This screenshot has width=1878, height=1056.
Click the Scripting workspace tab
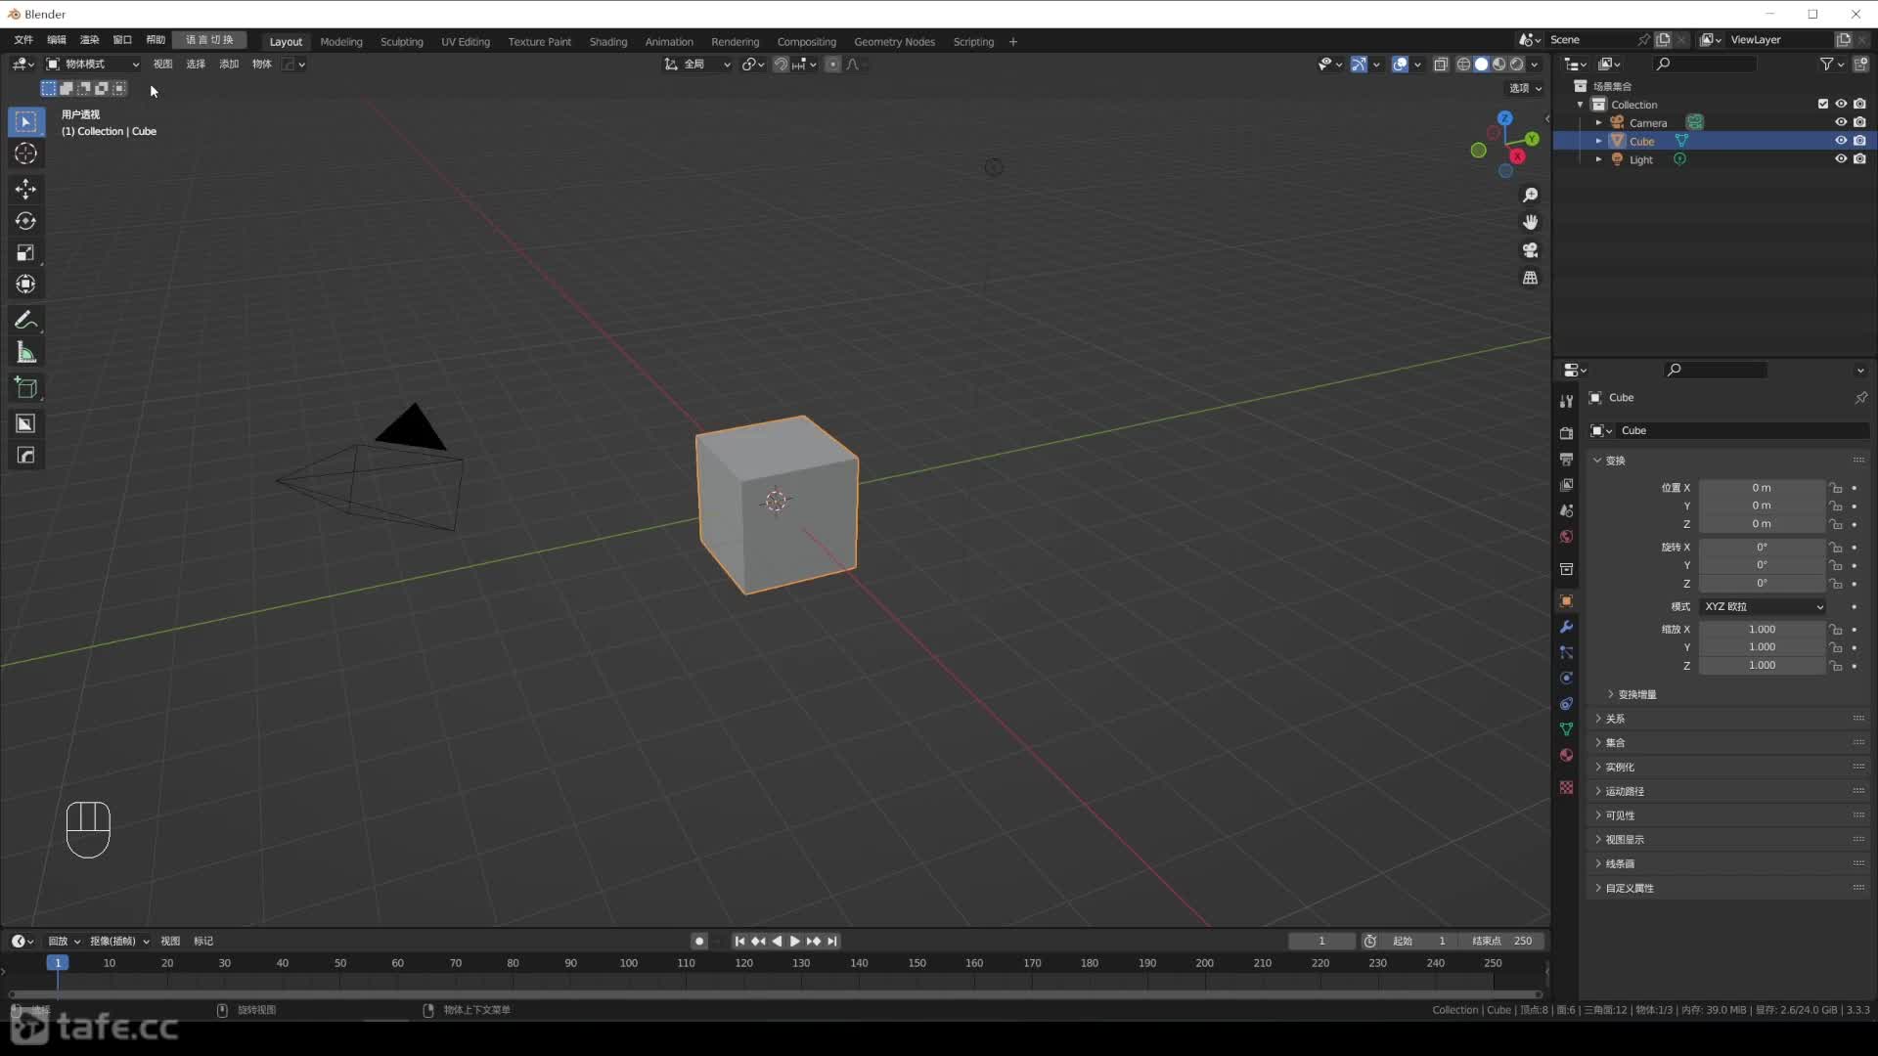[972, 41]
